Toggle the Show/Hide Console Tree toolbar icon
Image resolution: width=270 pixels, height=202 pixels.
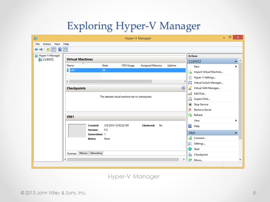coord(53,50)
